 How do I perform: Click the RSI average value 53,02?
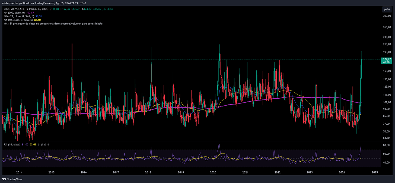[33, 145]
